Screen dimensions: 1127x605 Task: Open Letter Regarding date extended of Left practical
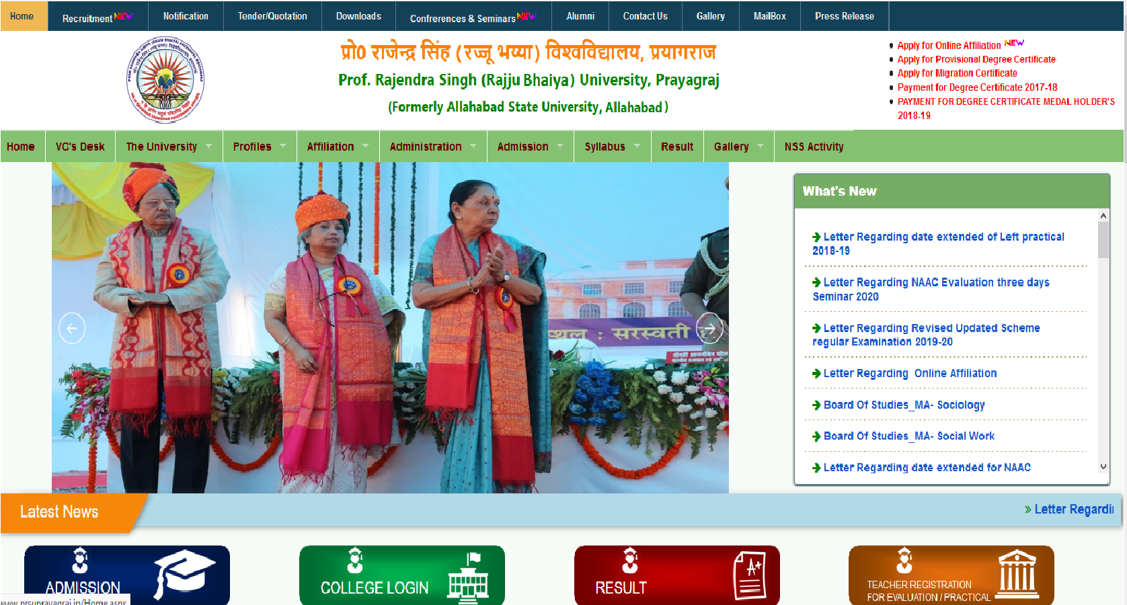pyautogui.click(x=939, y=243)
